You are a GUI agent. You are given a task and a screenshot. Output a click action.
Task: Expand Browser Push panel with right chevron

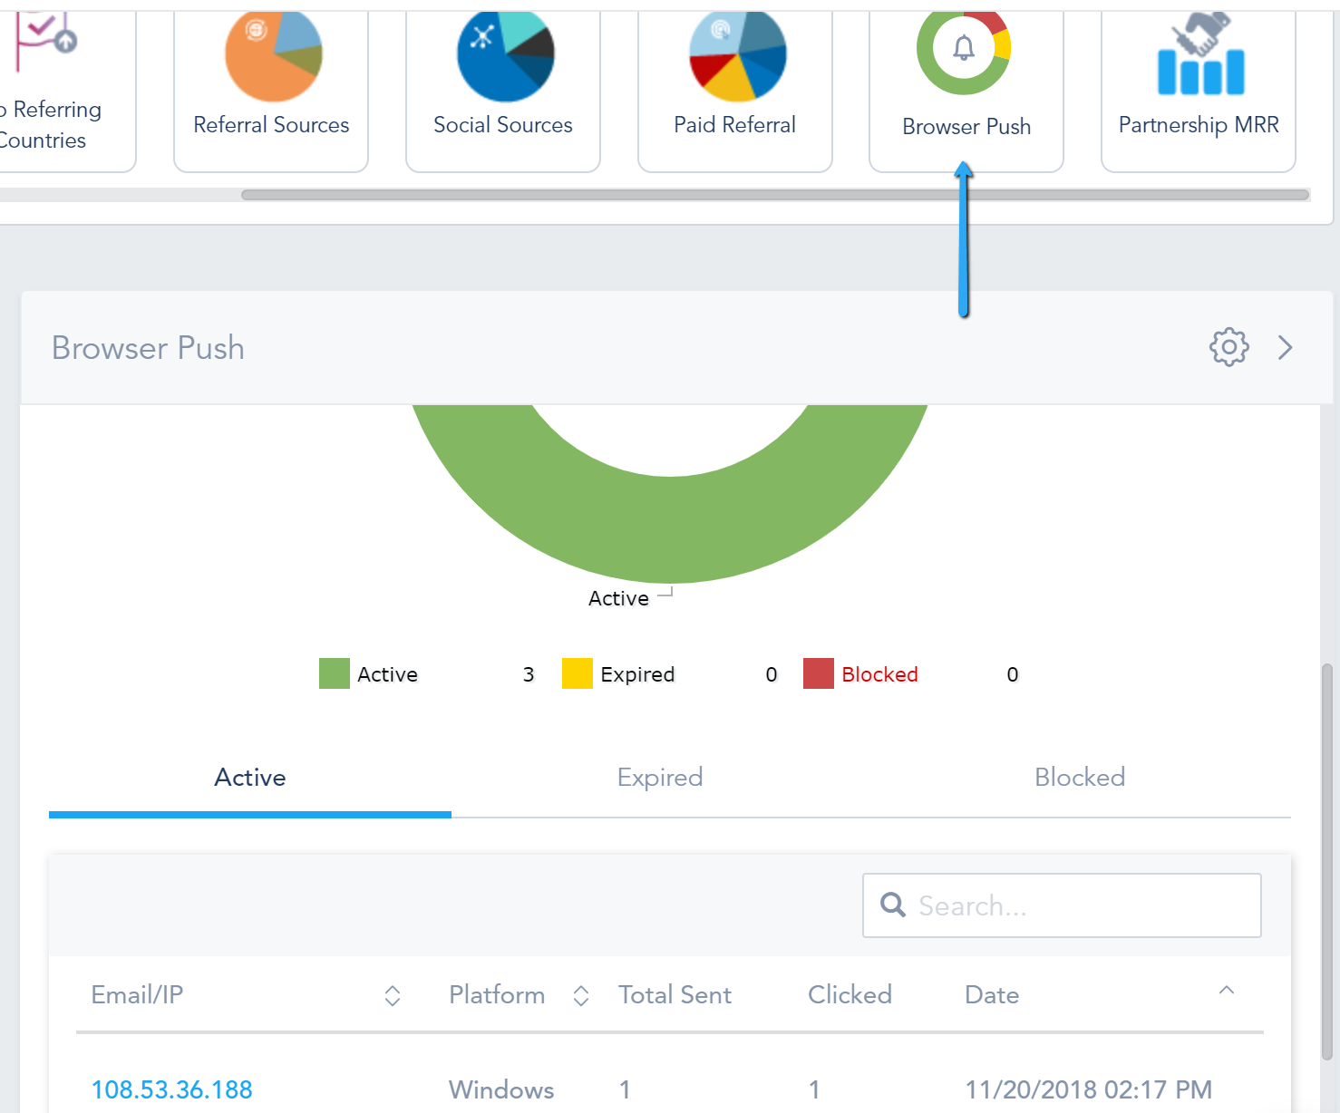click(x=1285, y=347)
